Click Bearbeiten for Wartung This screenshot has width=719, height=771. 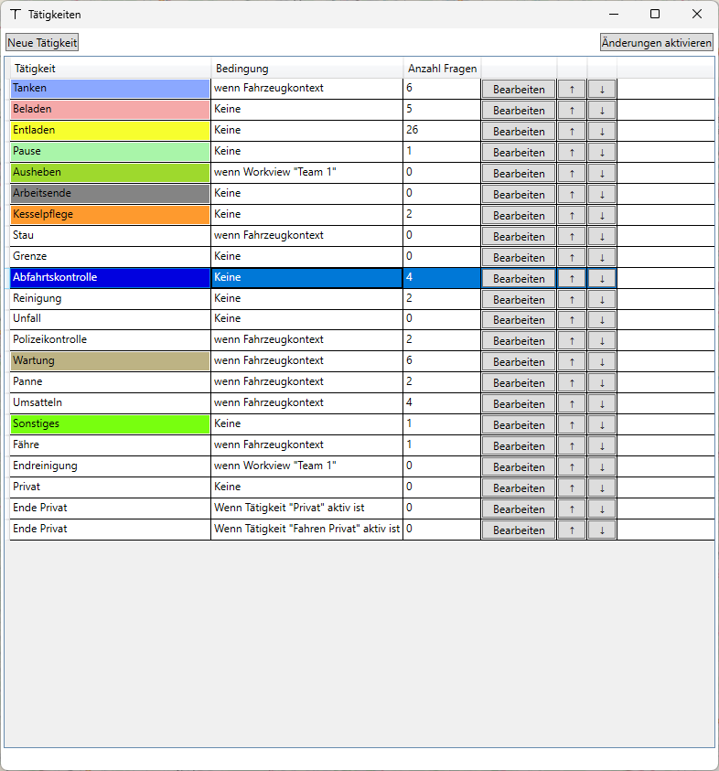tap(519, 362)
